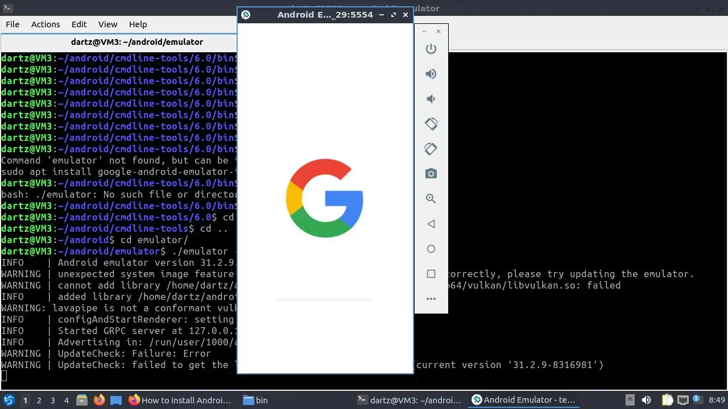This screenshot has height=409, width=728.
Task: Click the 8:49 panel clock
Action: tap(717, 400)
